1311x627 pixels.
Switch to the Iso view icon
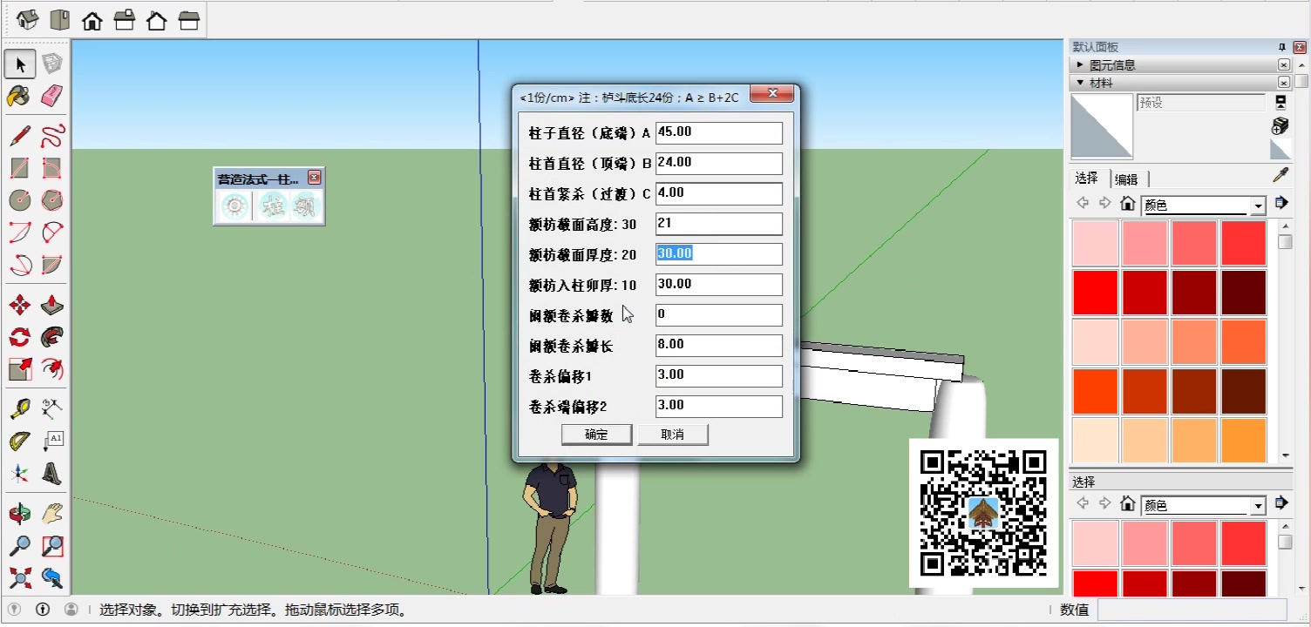(27, 20)
